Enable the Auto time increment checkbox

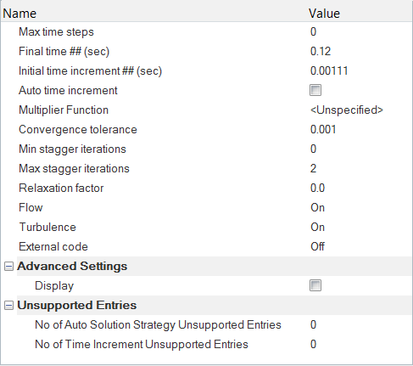tap(315, 90)
